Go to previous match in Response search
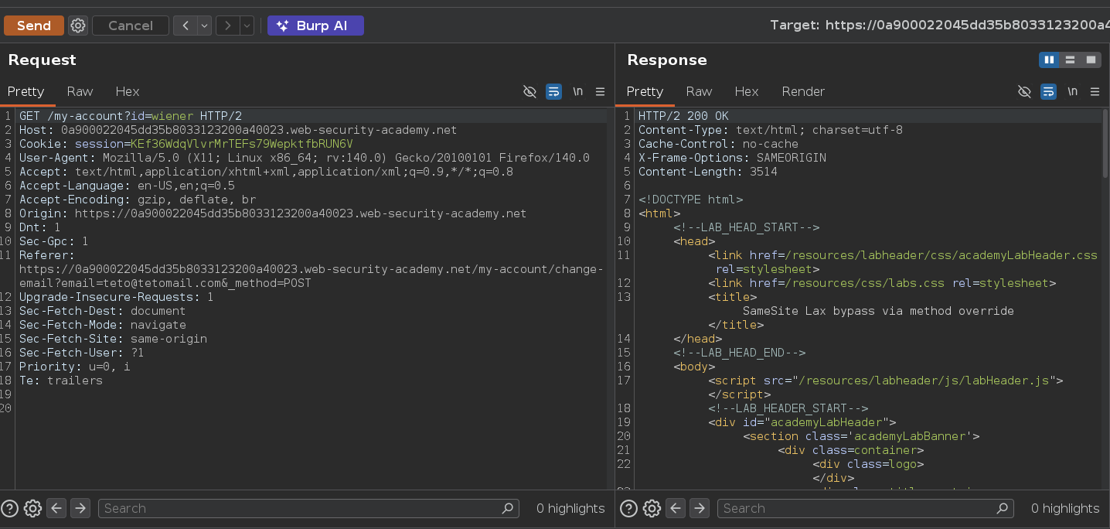This screenshot has height=529, width=1110. tap(675, 508)
